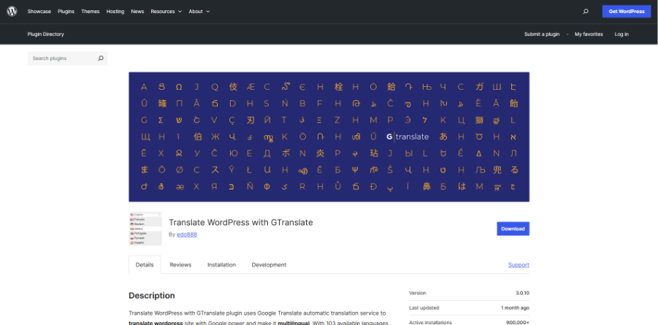
Task: Open the GTranslate plugin icon thumbnail
Action: [x=145, y=229]
